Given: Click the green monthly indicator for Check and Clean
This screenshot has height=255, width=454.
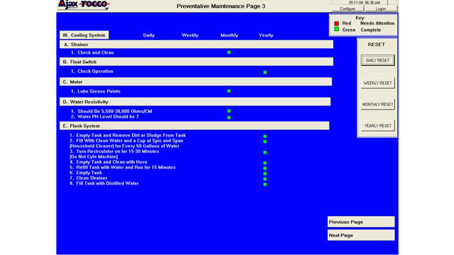Looking at the screenshot, I should (229, 52).
